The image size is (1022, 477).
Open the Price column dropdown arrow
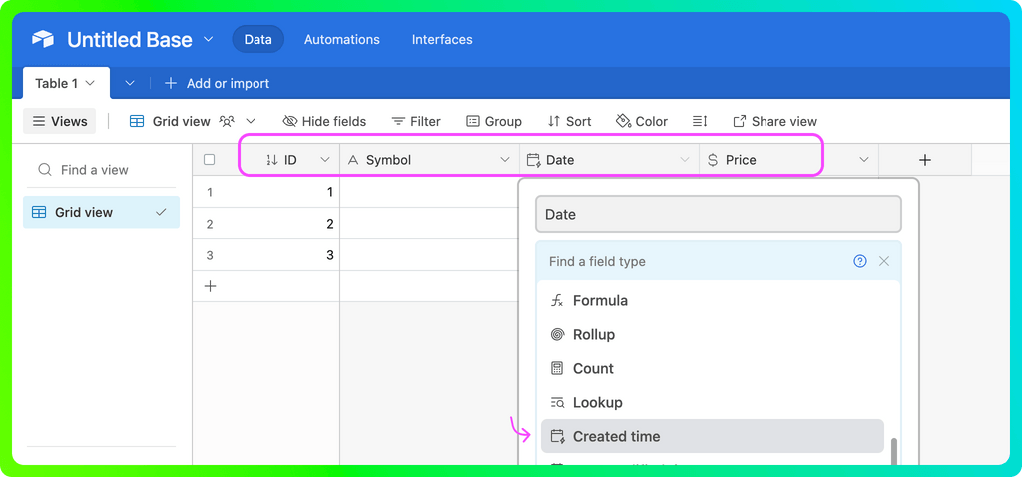(863, 160)
